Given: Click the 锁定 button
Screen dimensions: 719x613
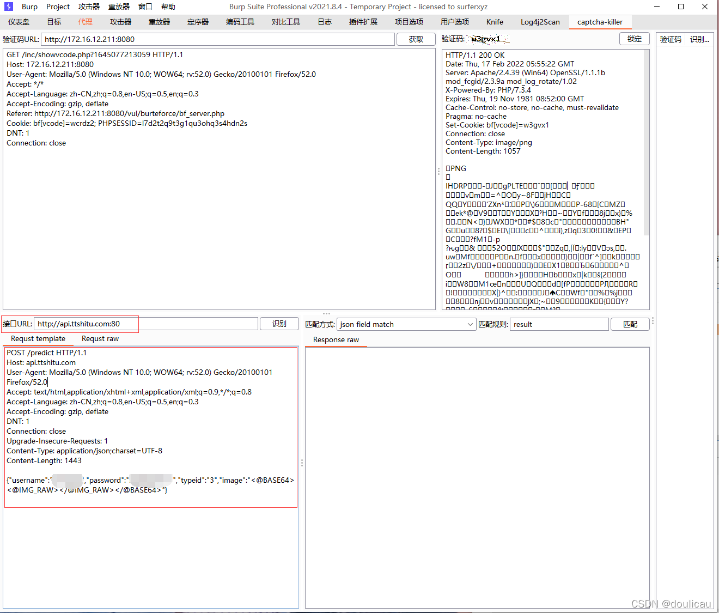Looking at the screenshot, I should [635, 39].
